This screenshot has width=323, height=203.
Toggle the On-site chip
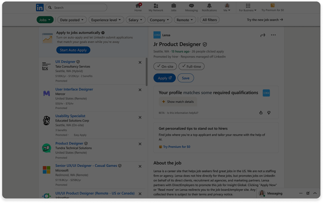165,67
